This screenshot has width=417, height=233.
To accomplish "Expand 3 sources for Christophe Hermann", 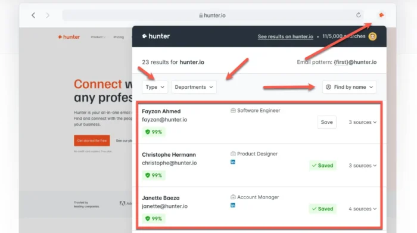I will [362, 166].
